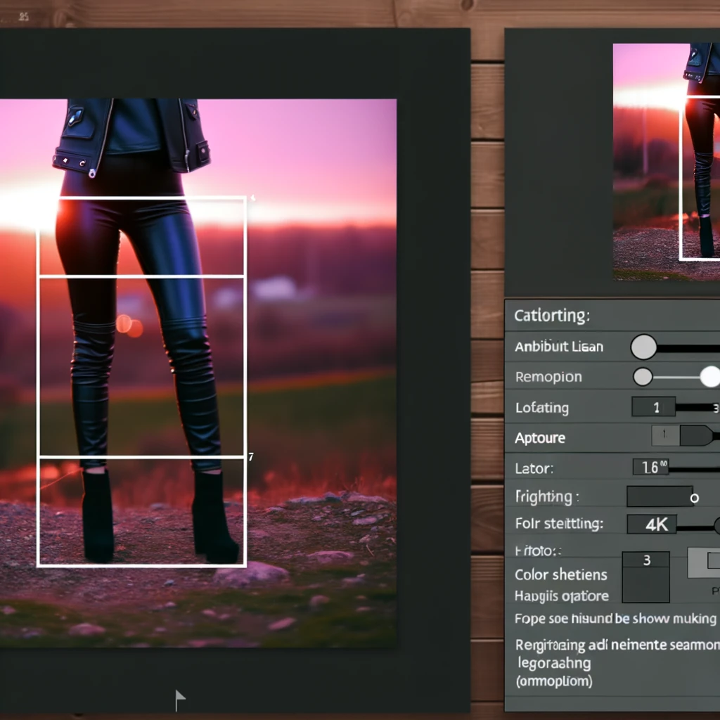This screenshot has height=720, width=720.
Task: Click the "Remopion" label
Action: pos(548,377)
